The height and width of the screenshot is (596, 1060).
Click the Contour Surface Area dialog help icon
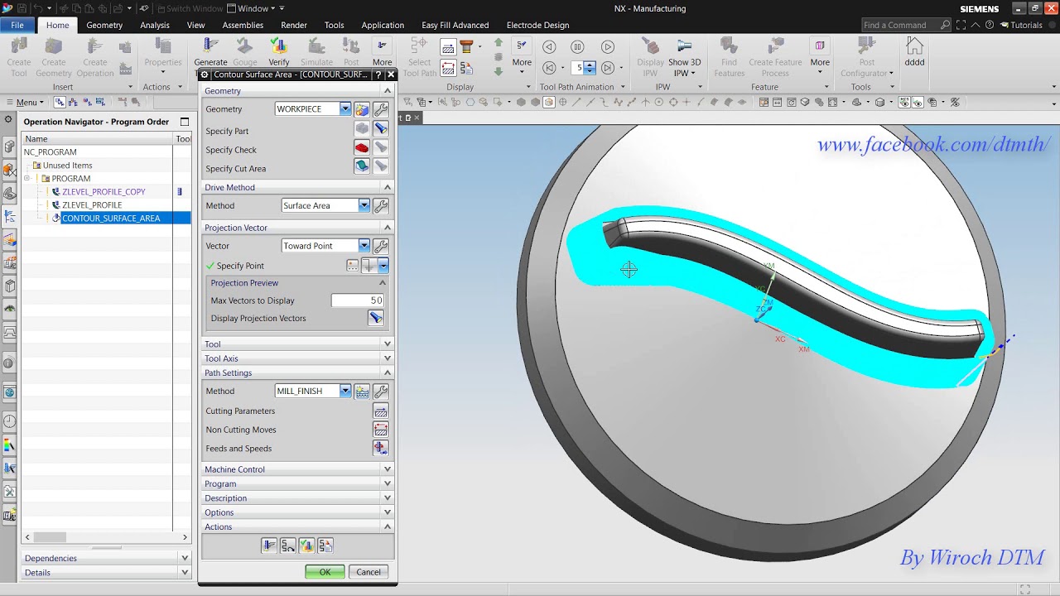[378, 74]
